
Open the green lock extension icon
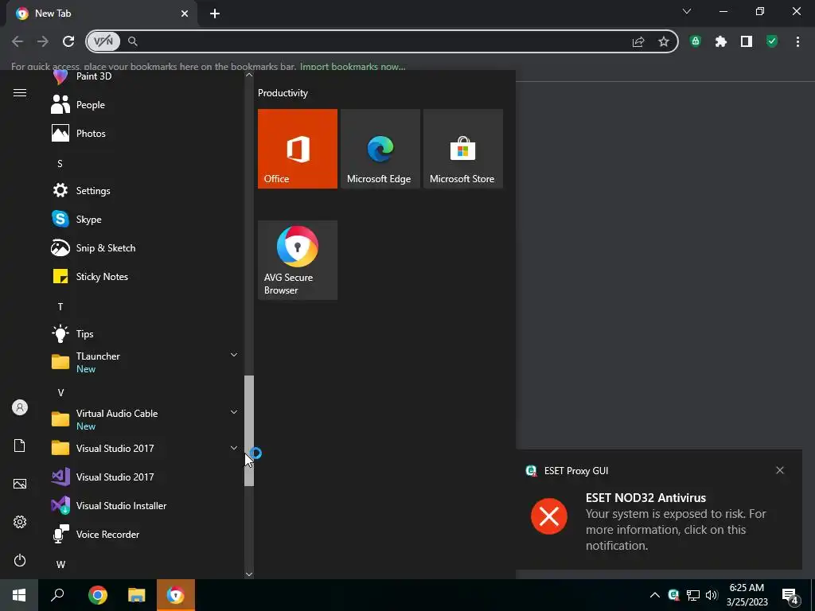point(696,41)
